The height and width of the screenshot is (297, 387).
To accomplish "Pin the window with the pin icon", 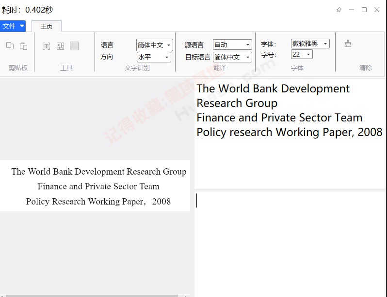I will pos(339,10).
